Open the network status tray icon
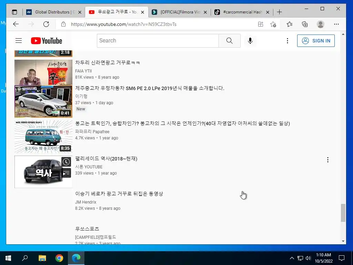 300,258
